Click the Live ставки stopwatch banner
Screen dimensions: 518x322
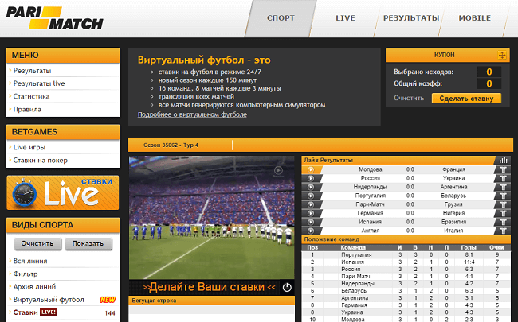click(62, 193)
